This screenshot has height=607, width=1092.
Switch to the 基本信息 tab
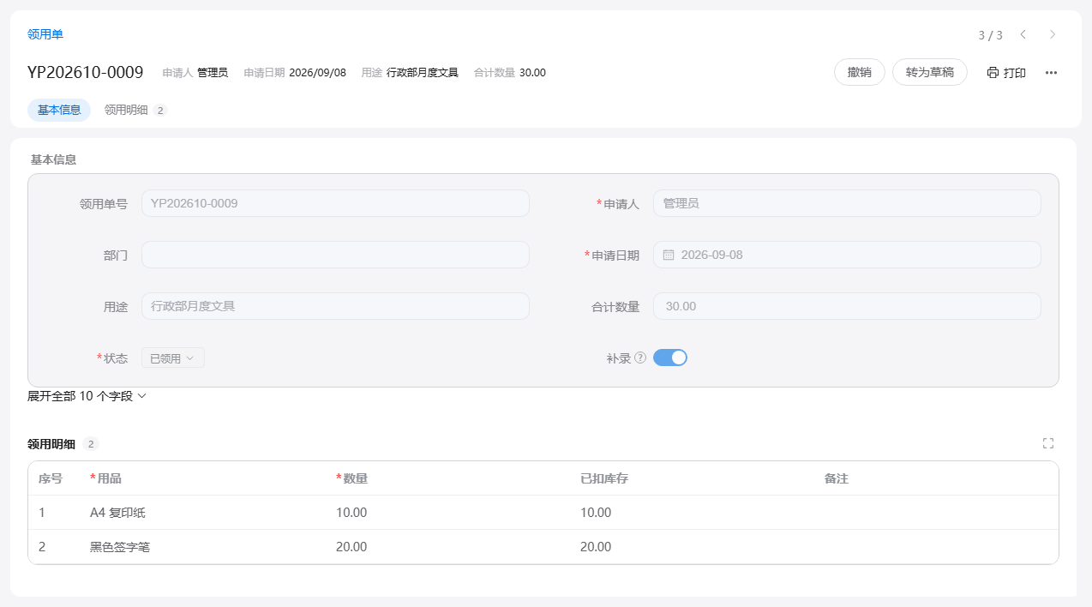(x=59, y=110)
